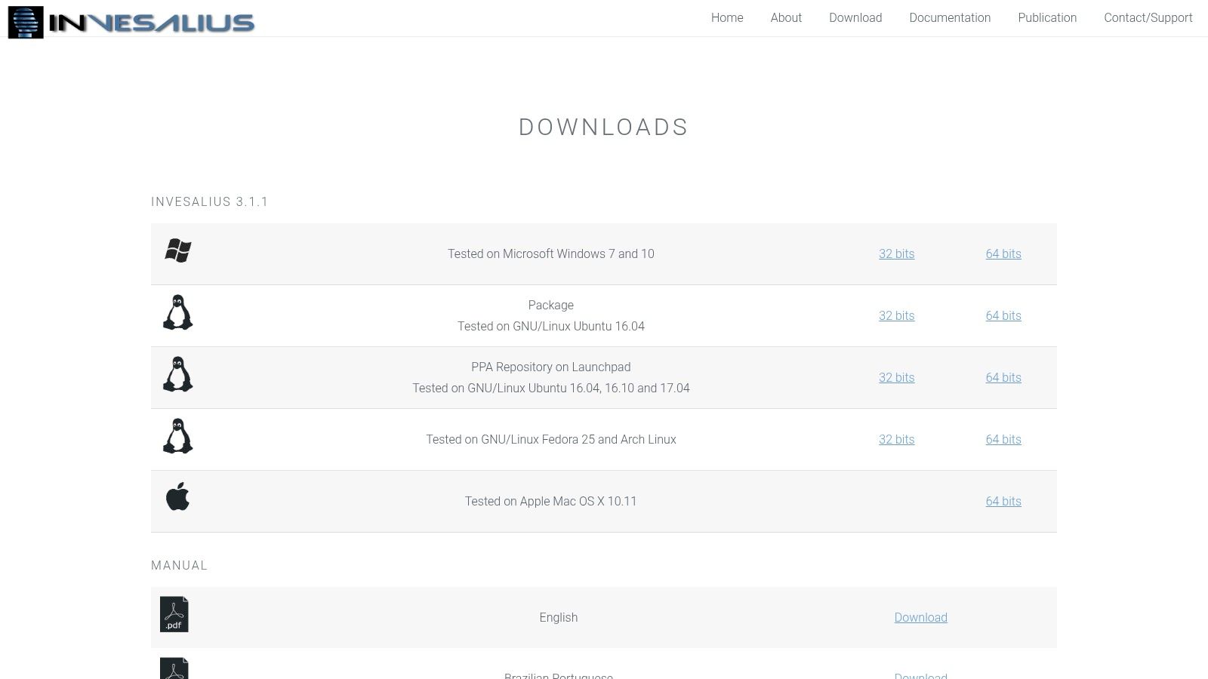Click the PDF icon for English manual
Image resolution: width=1208 pixels, height=679 pixels.
[x=174, y=615]
